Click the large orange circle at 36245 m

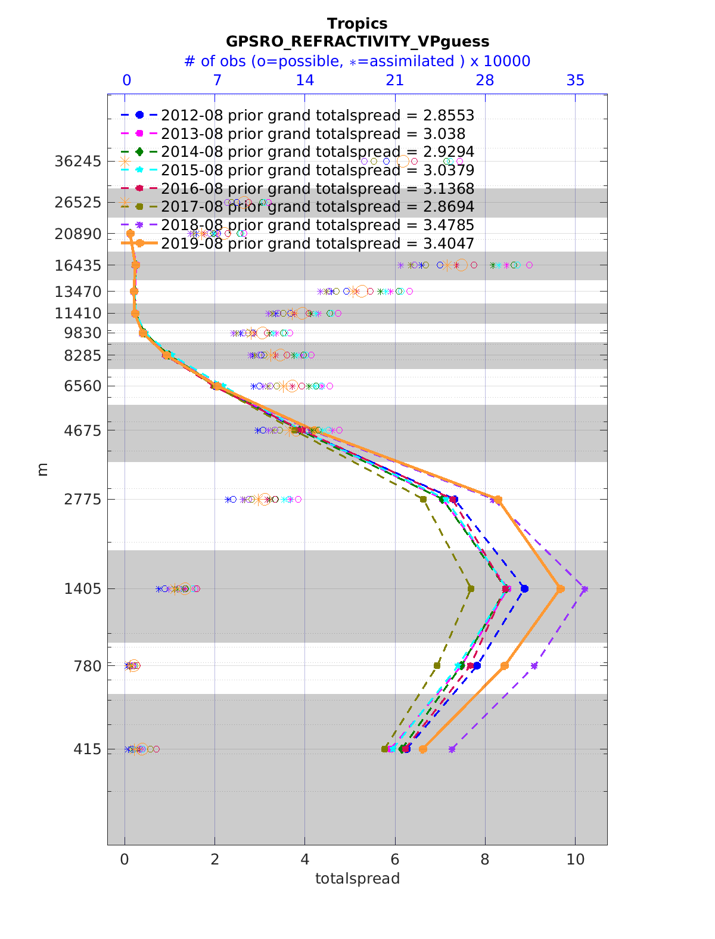(403, 162)
